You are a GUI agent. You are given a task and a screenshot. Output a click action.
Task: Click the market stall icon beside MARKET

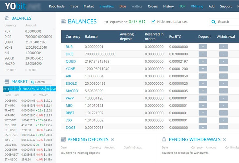(7, 81)
